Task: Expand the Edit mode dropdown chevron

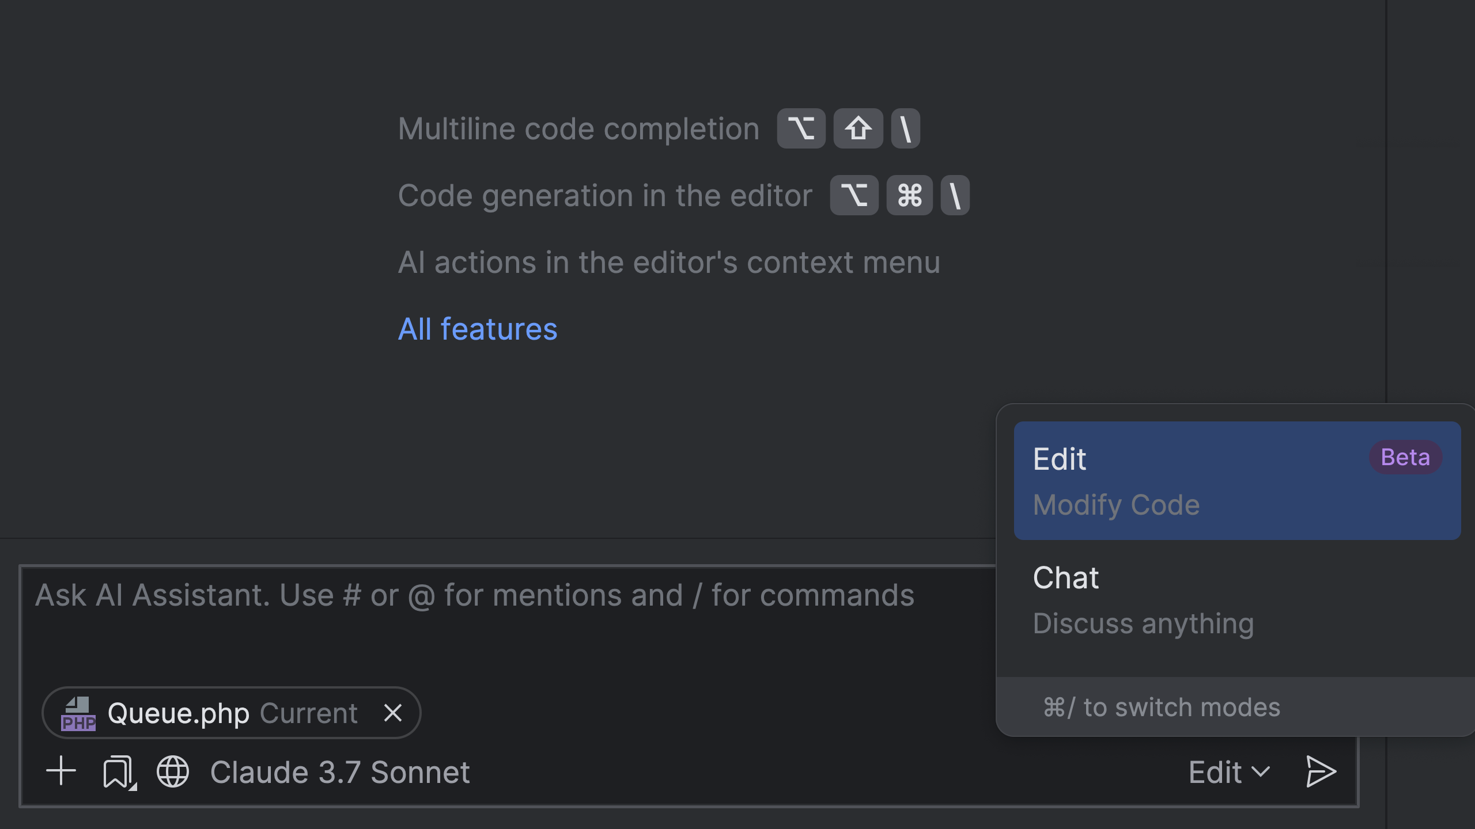Action: pyautogui.click(x=1262, y=771)
